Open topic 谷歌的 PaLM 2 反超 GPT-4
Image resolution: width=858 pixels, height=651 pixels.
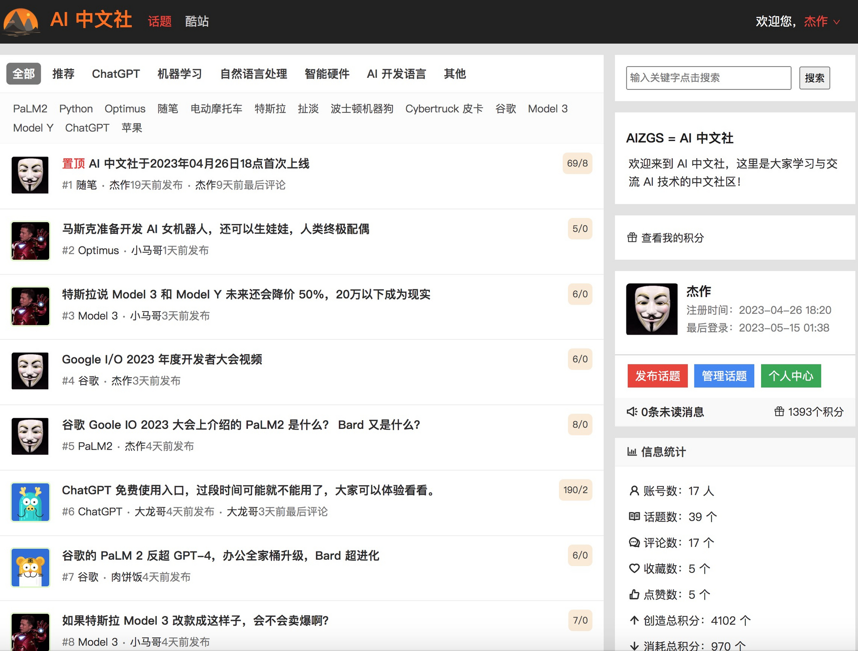220,555
